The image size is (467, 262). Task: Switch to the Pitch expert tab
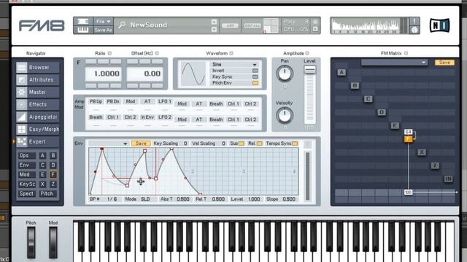pyautogui.click(x=47, y=194)
